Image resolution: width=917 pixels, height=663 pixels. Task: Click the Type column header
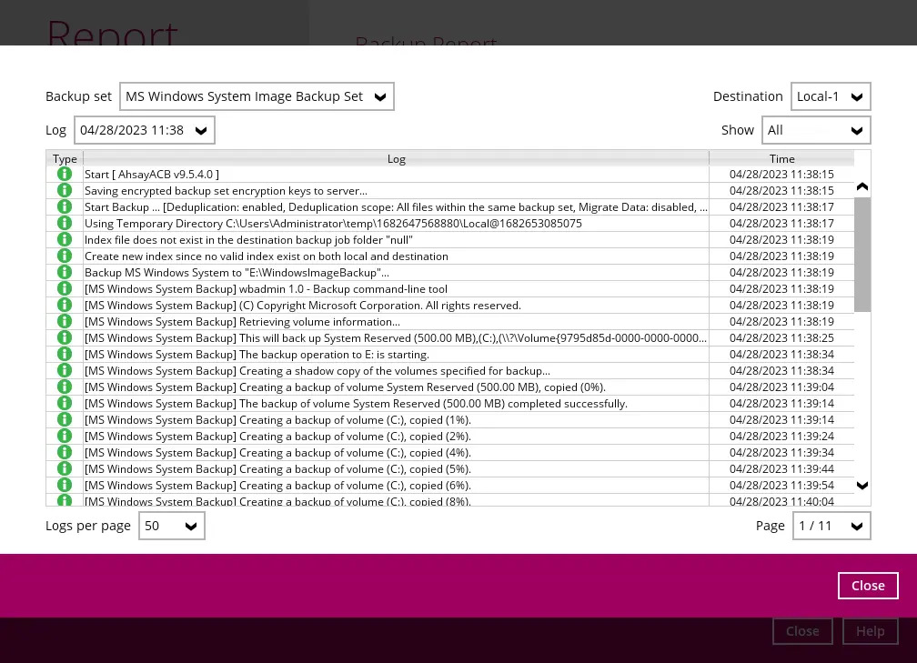(x=65, y=158)
